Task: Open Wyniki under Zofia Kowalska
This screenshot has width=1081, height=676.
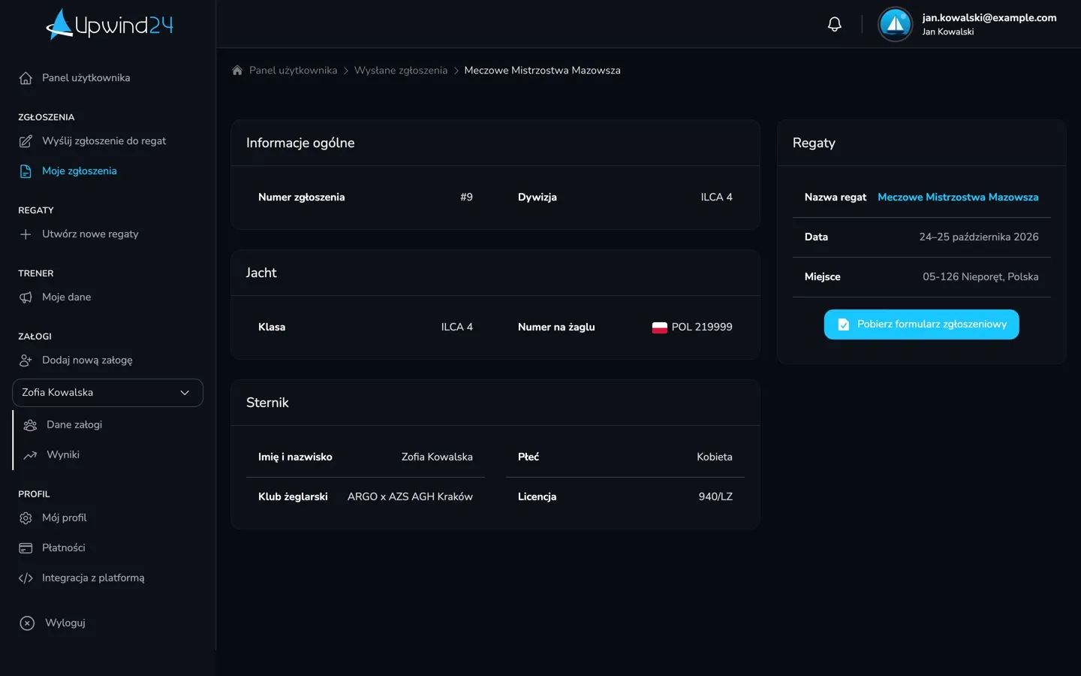Action: [x=62, y=454]
